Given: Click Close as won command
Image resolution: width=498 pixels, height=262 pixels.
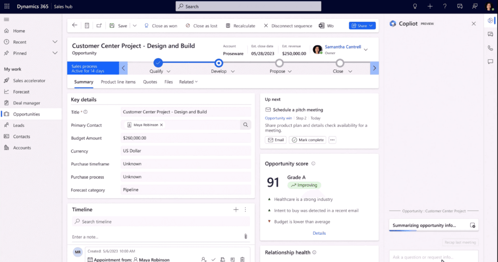Looking at the screenshot, I should pos(160,26).
